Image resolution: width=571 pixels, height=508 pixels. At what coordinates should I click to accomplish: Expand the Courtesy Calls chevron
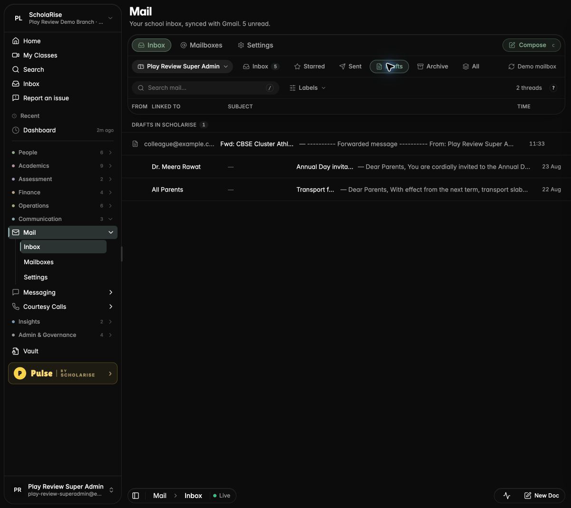coord(111,307)
